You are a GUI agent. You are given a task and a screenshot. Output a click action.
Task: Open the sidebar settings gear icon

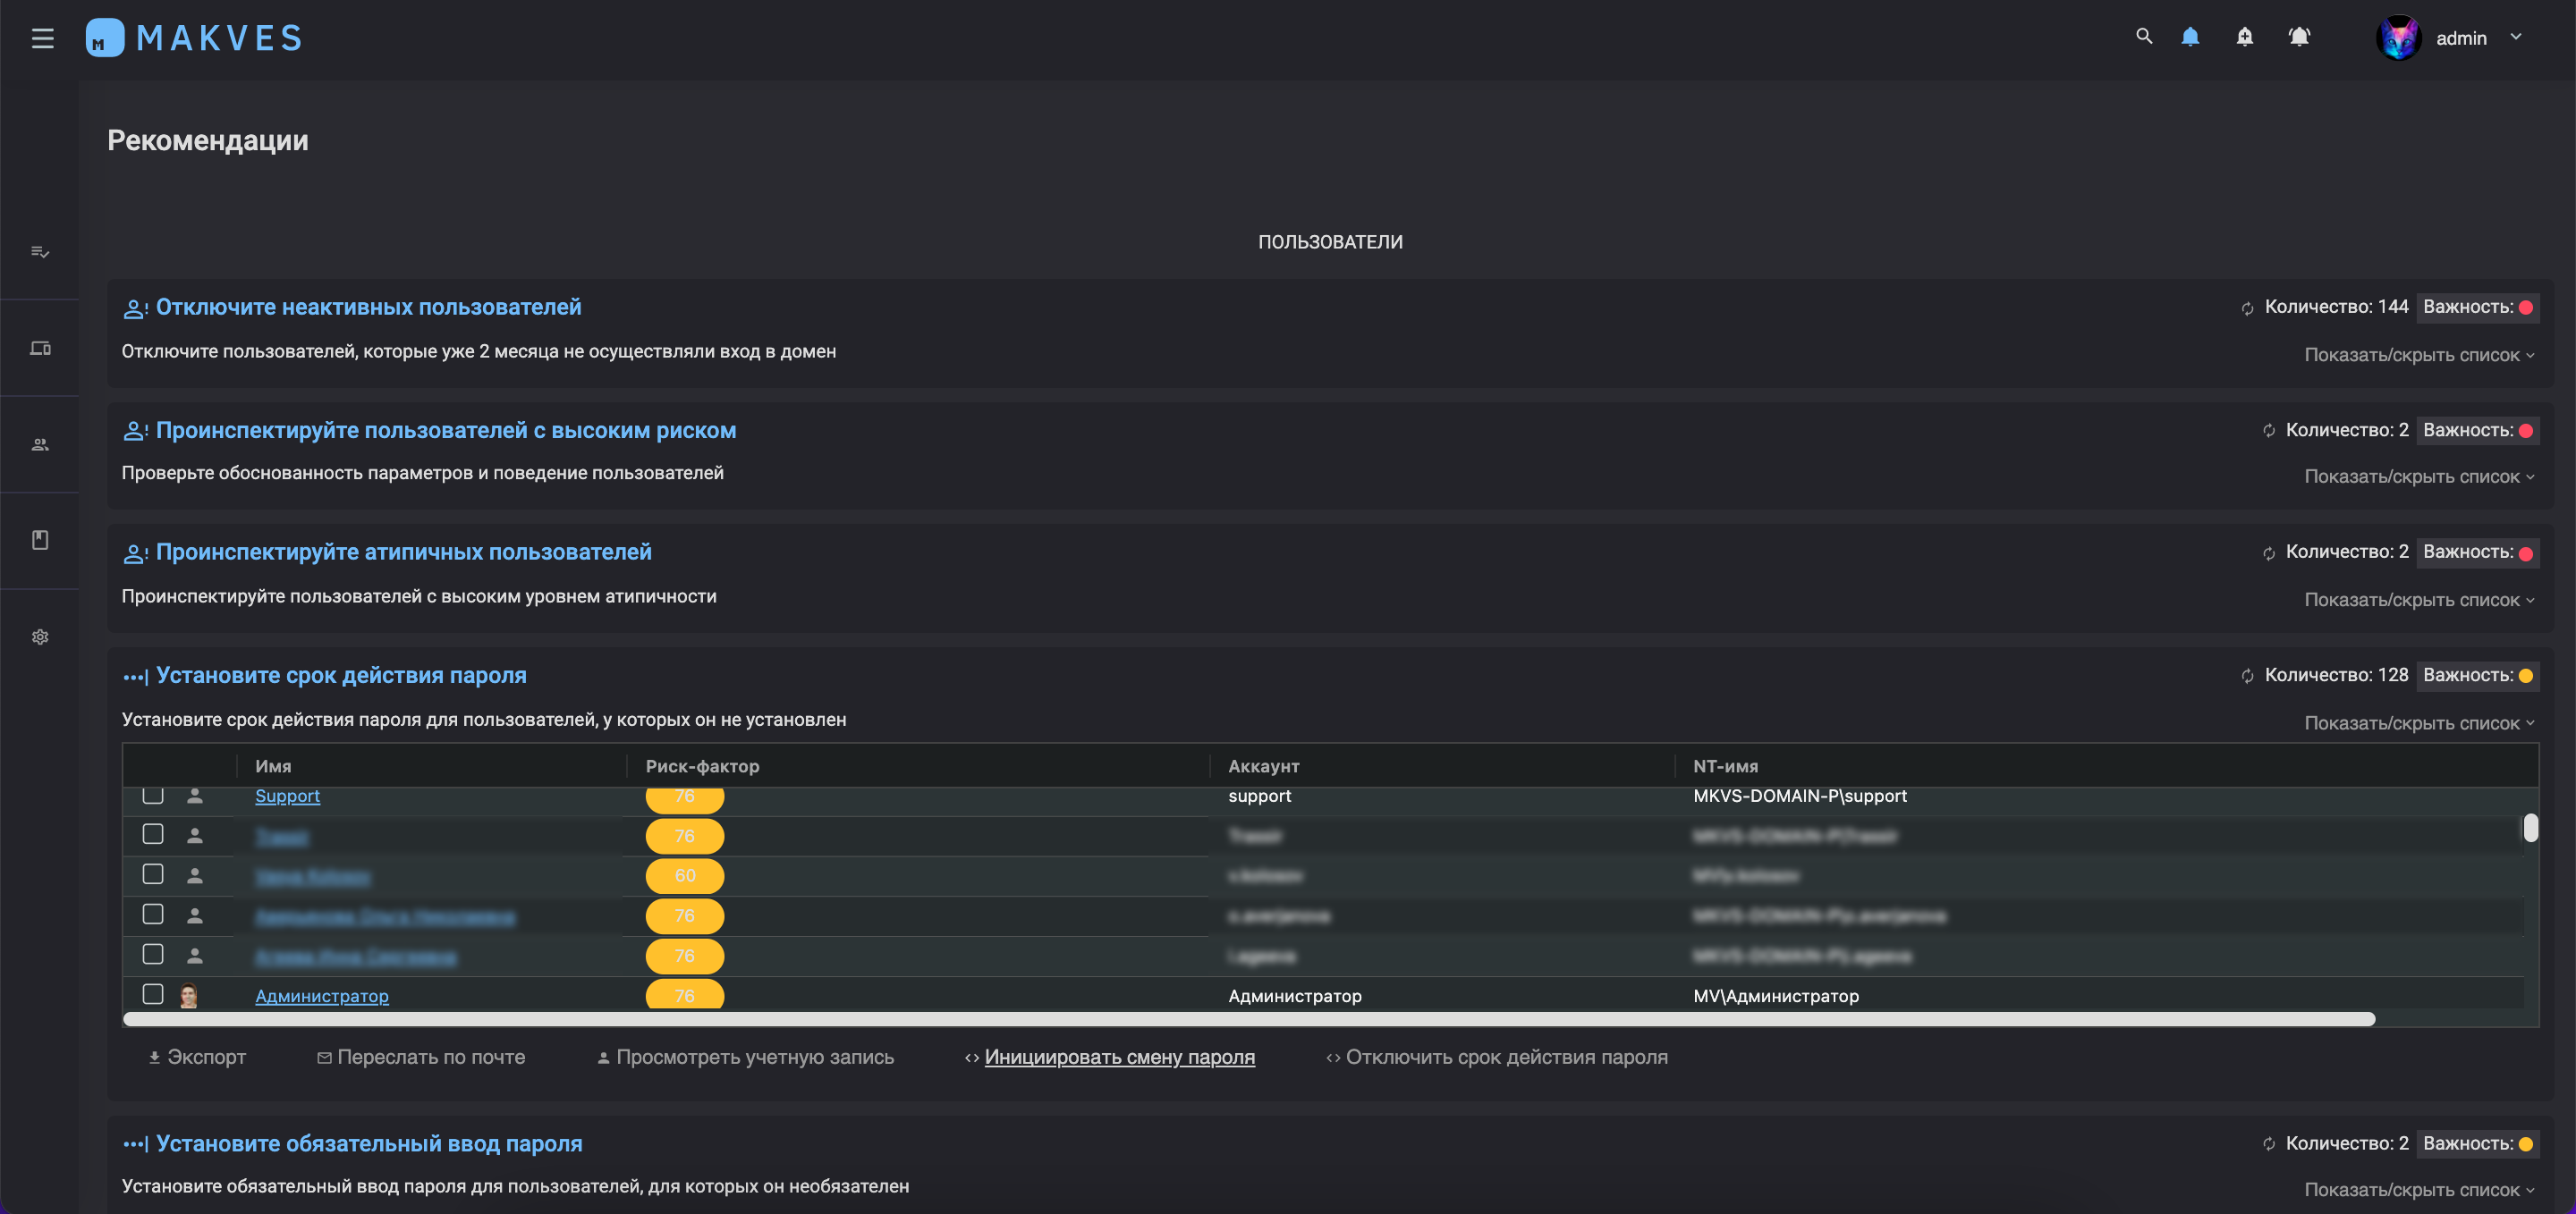tap(40, 637)
